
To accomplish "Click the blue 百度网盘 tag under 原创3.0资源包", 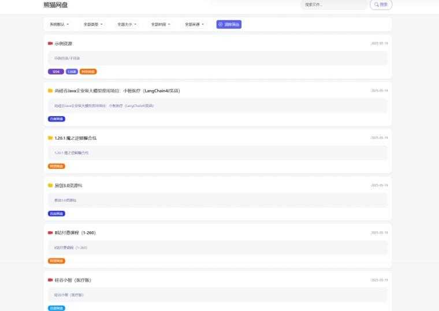I will [57, 213].
